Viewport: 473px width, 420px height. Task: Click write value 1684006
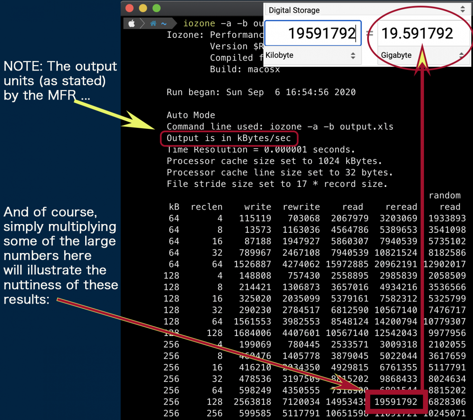(x=253, y=333)
